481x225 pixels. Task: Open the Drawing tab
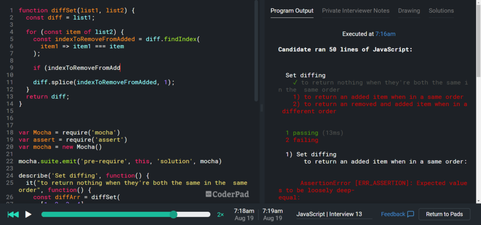409,11
